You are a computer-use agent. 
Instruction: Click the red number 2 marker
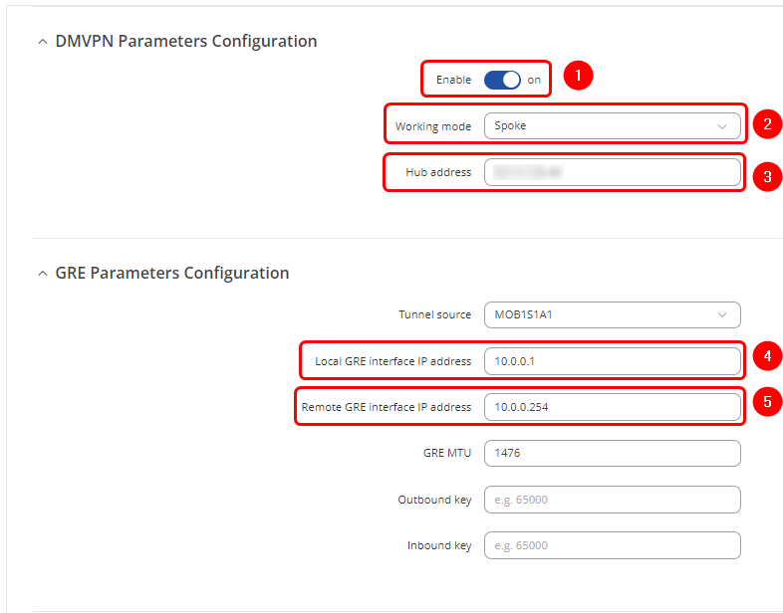click(767, 124)
